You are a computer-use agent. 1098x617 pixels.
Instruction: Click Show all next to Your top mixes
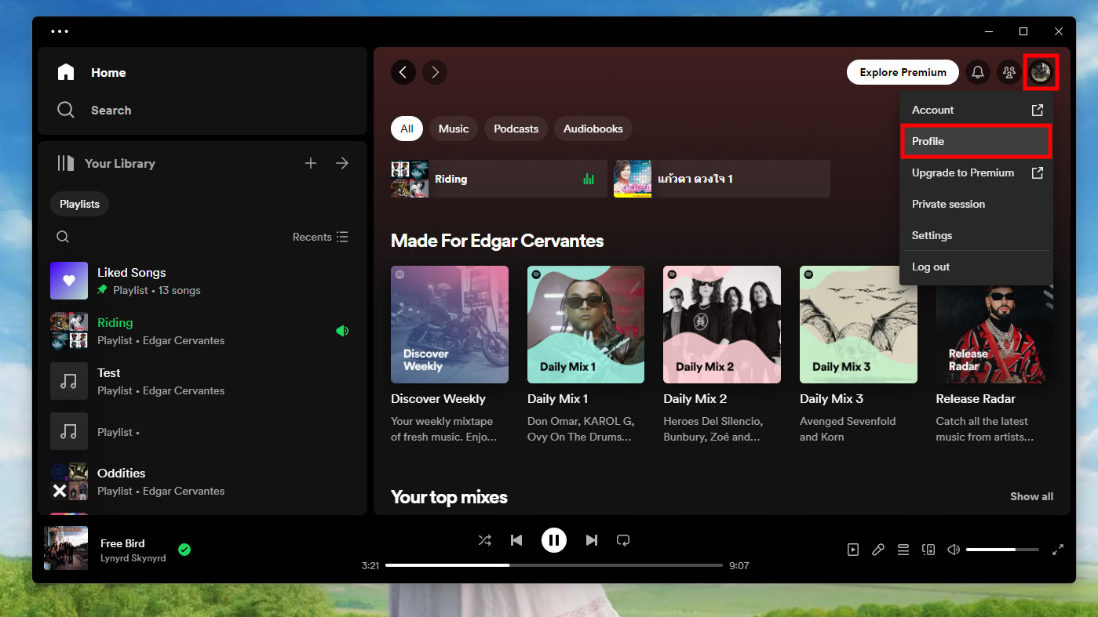tap(1031, 496)
